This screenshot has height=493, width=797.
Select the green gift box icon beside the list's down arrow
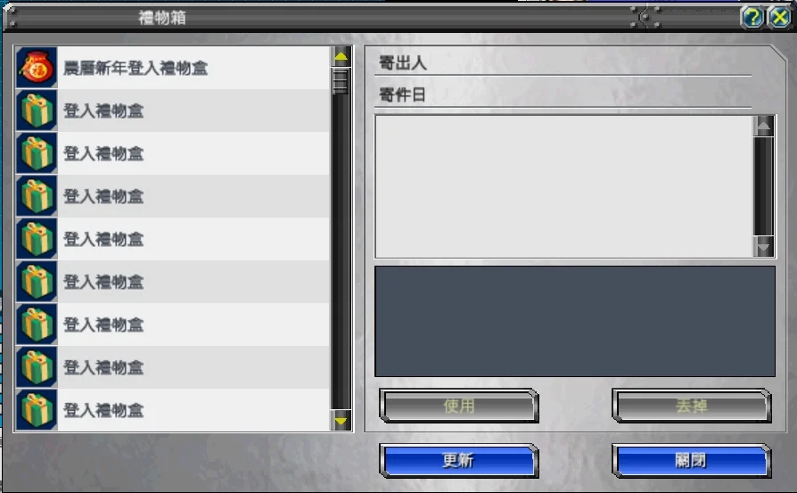[x=36, y=410]
